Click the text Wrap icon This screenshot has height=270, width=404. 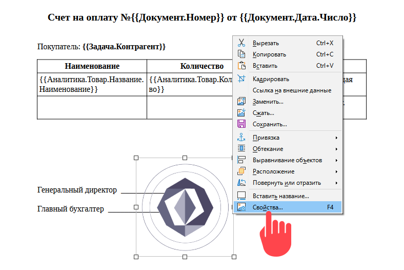click(241, 148)
